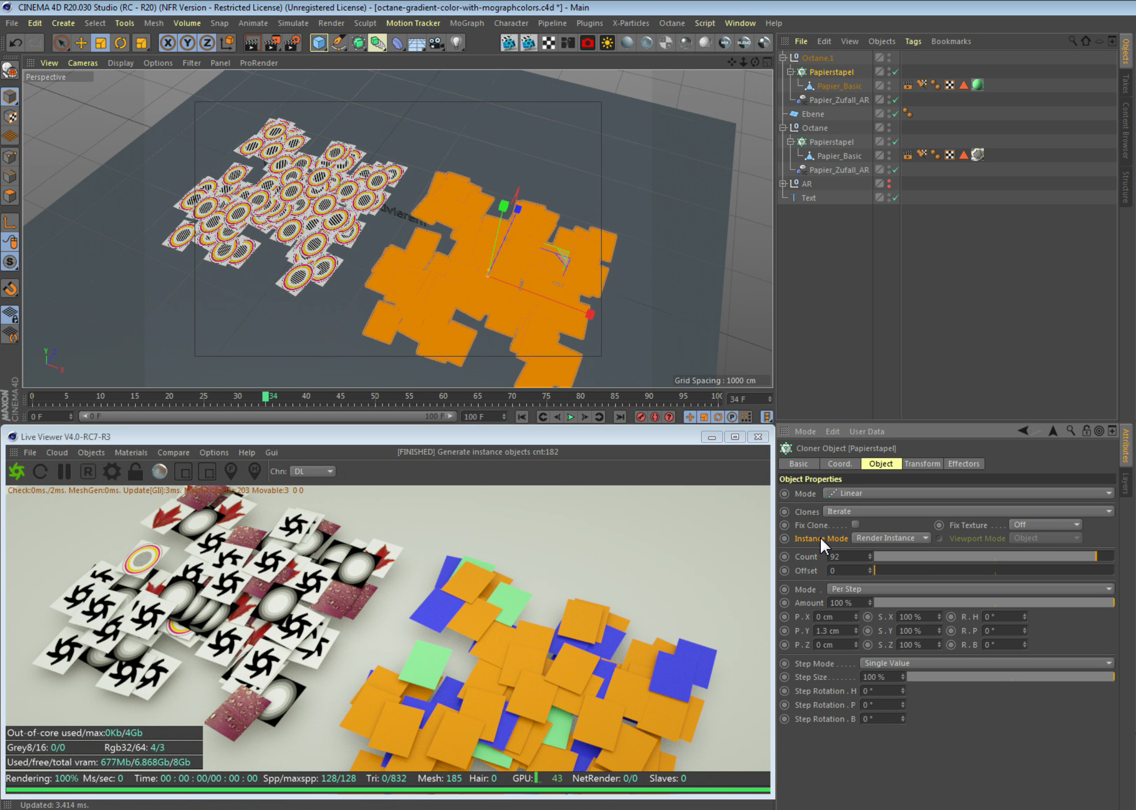Select the Rotate tool icon
Screen dimensions: 1136x810
pyautogui.click(x=120, y=43)
